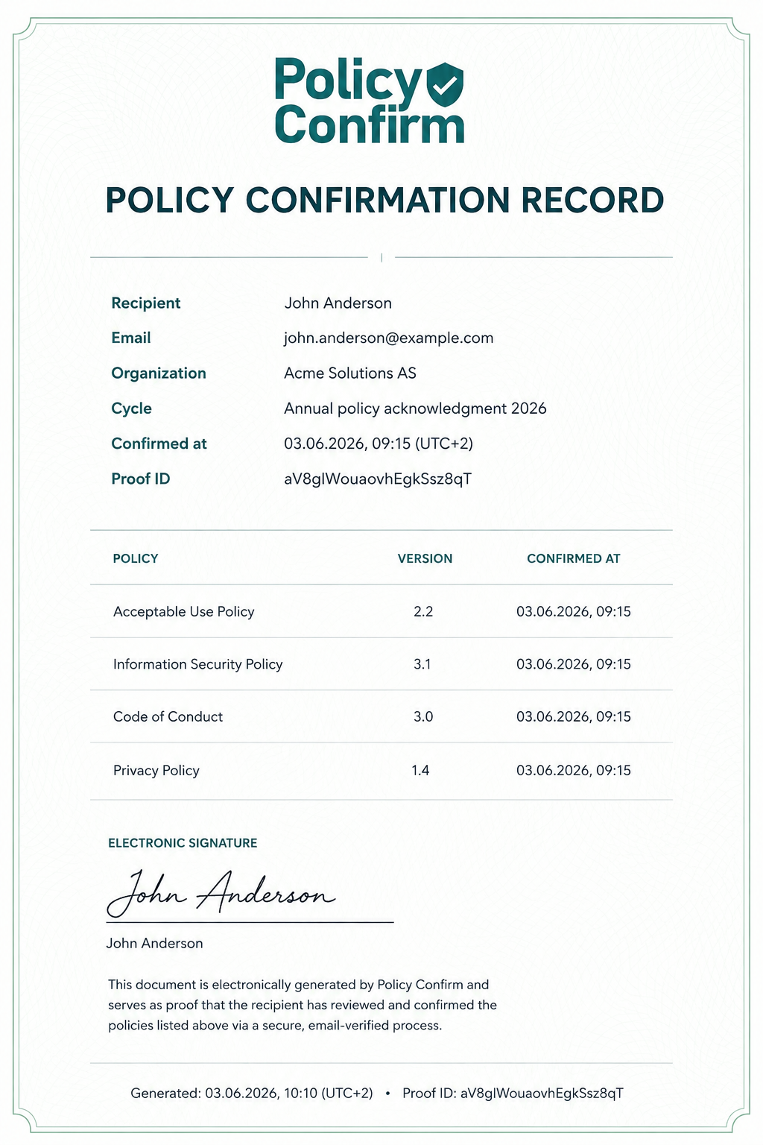Click the Confirmed at field label
The height and width of the screenshot is (1145, 763).
[159, 444]
